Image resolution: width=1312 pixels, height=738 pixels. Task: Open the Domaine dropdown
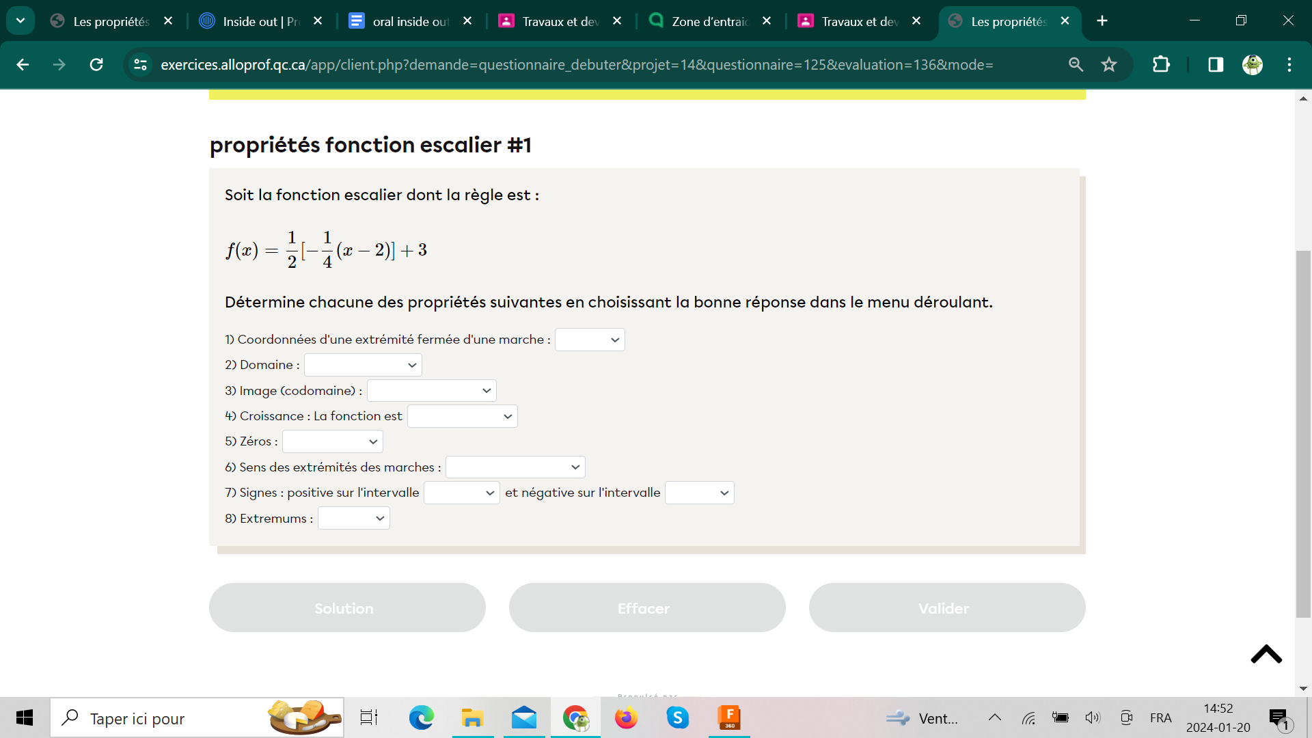pyautogui.click(x=363, y=365)
